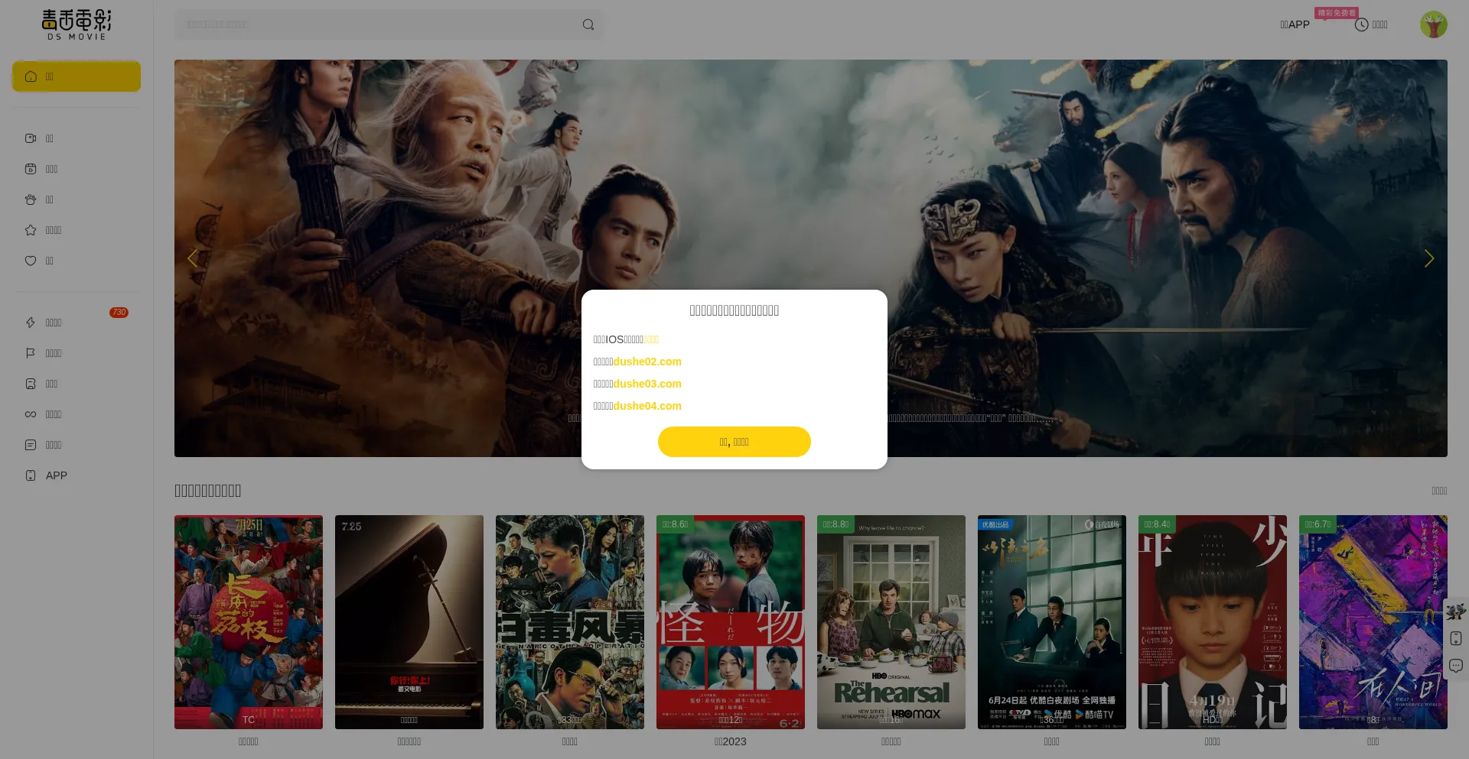Open the note-page sidebar item

pyautogui.click(x=77, y=445)
